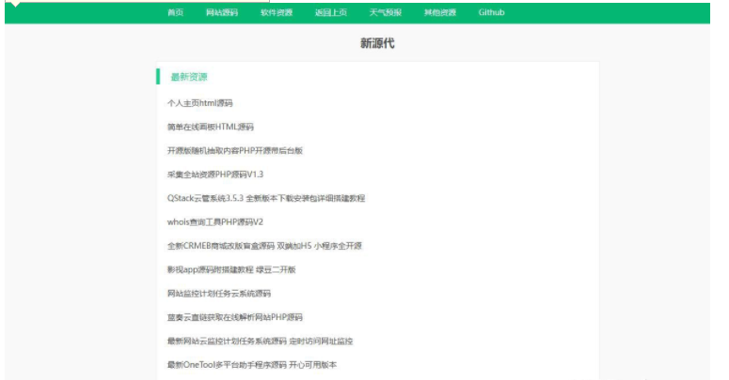Select 其他资源 in the green nav bar
The width and height of the screenshot is (729, 380).
(440, 13)
